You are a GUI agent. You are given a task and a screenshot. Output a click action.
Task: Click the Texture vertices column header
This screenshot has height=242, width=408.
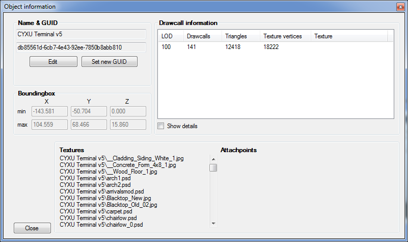click(285, 36)
